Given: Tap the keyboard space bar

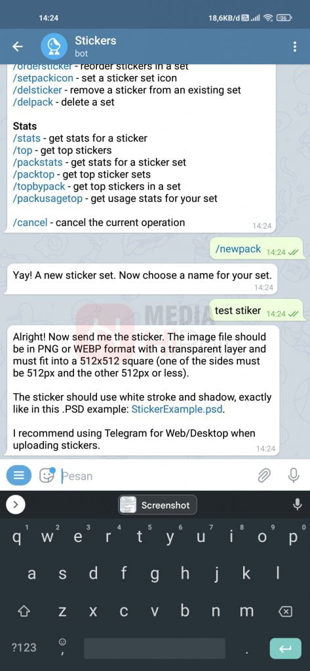Looking at the screenshot, I should pos(155,648).
